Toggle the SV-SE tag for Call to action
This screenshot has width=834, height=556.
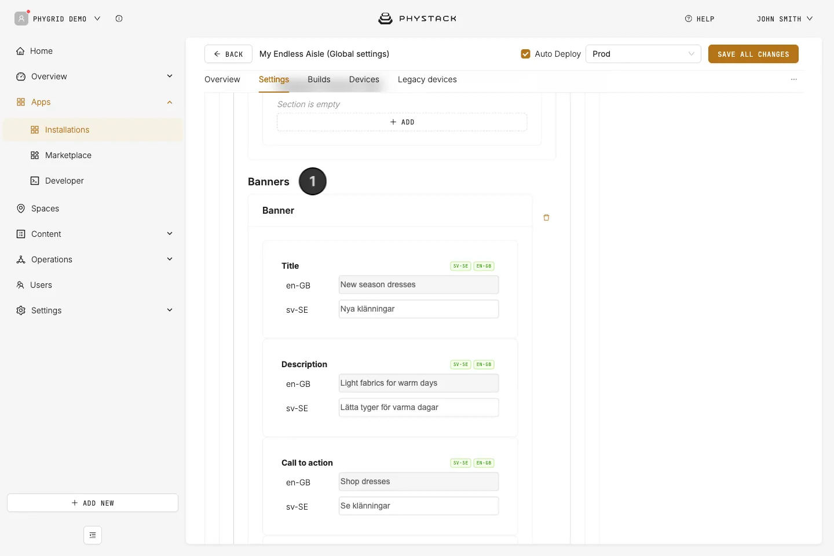(461, 463)
